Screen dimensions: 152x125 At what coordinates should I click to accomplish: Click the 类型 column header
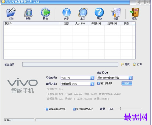pyautogui.click(x=66, y=24)
